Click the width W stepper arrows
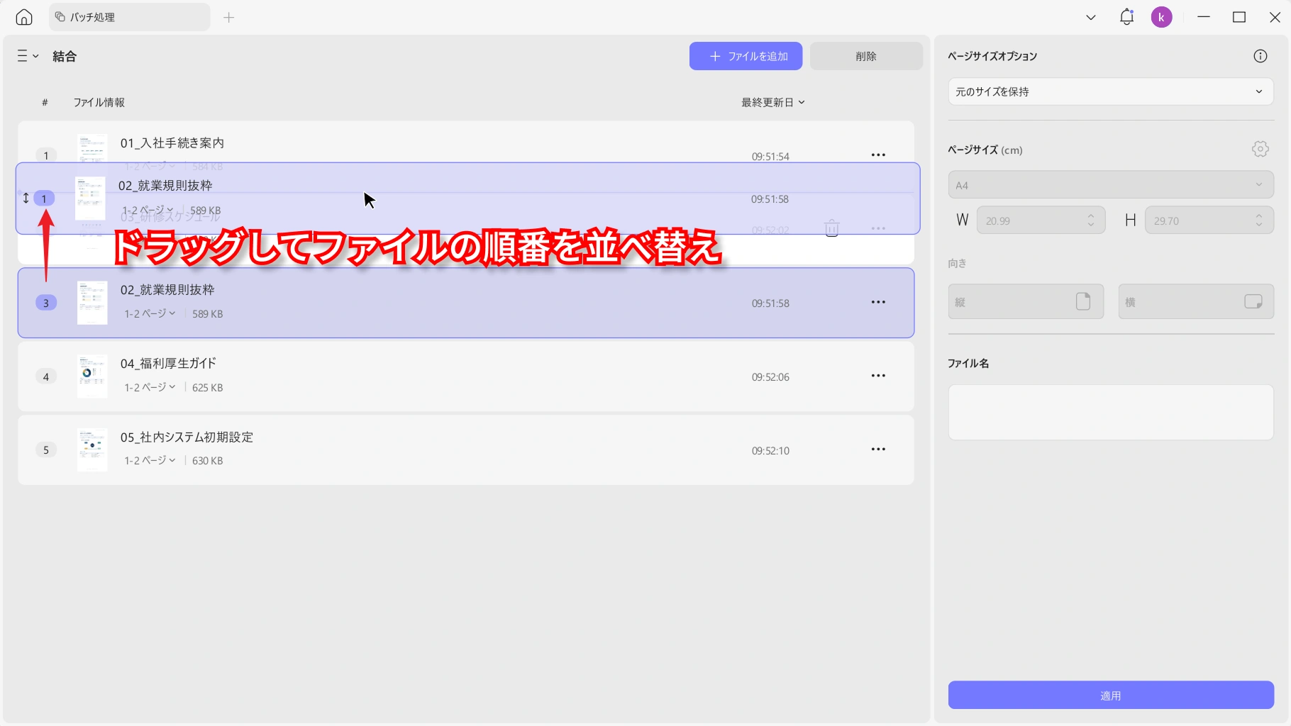The width and height of the screenshot is (1291, 726). point(1091,220)
